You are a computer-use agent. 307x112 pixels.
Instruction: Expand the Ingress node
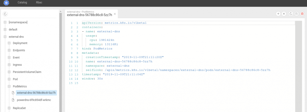tap(9, 65)
